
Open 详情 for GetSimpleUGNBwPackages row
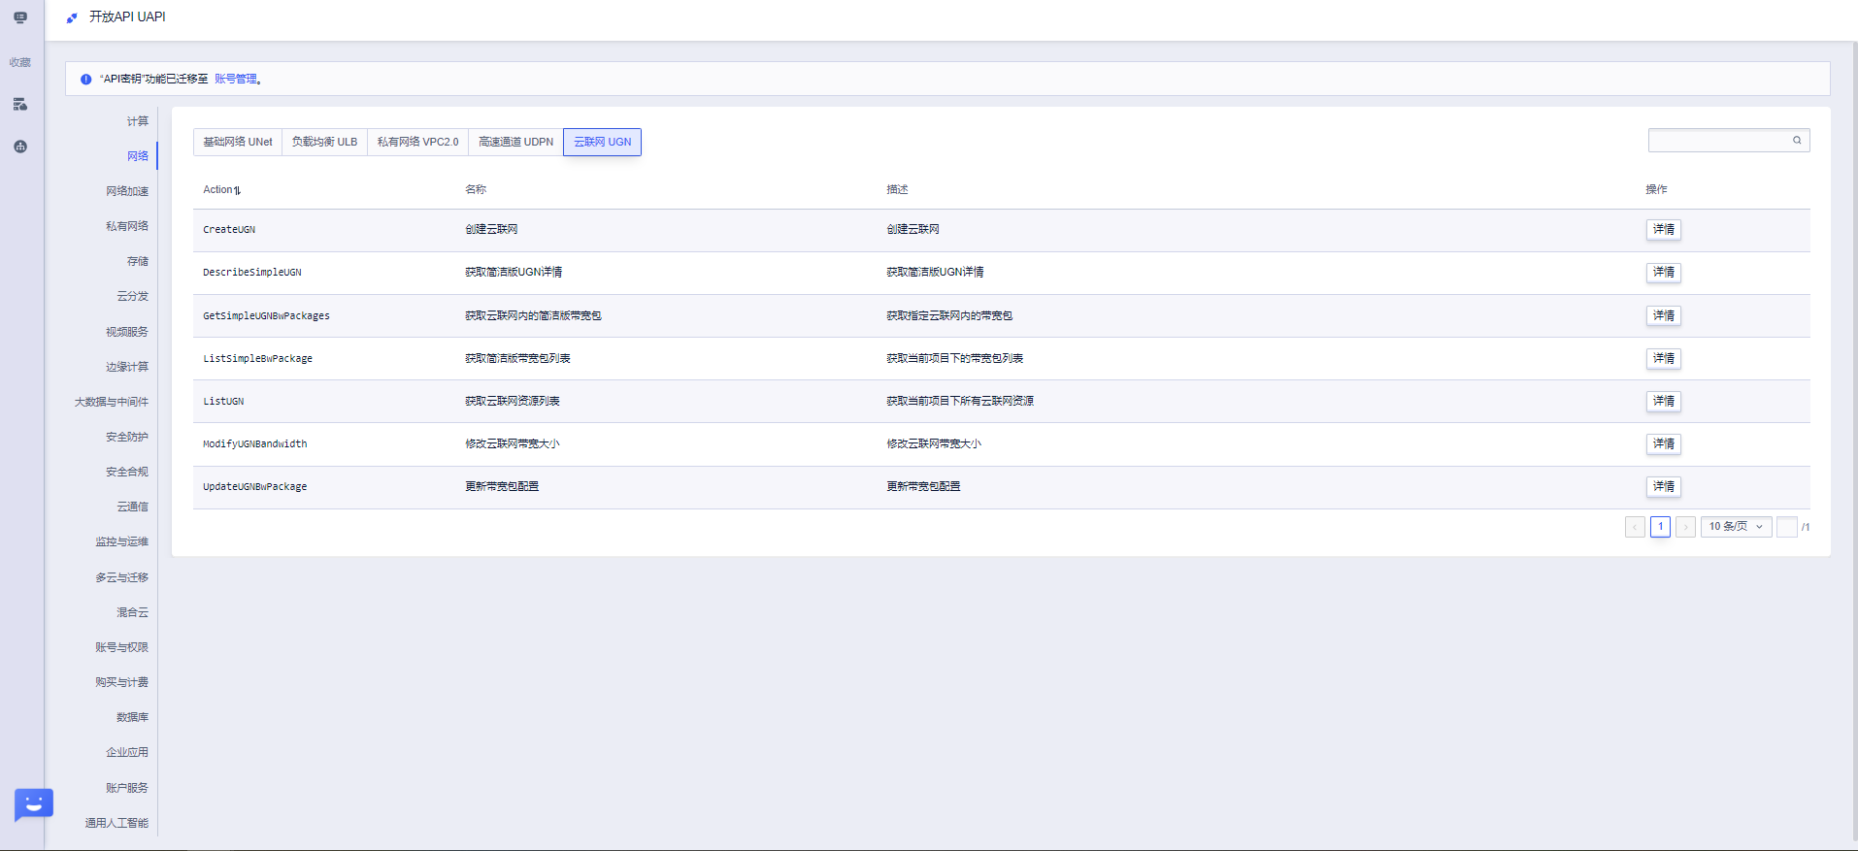click(1663, 315)
